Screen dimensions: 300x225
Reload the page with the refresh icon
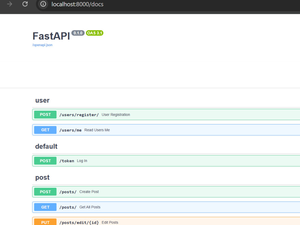pos(25,4)
